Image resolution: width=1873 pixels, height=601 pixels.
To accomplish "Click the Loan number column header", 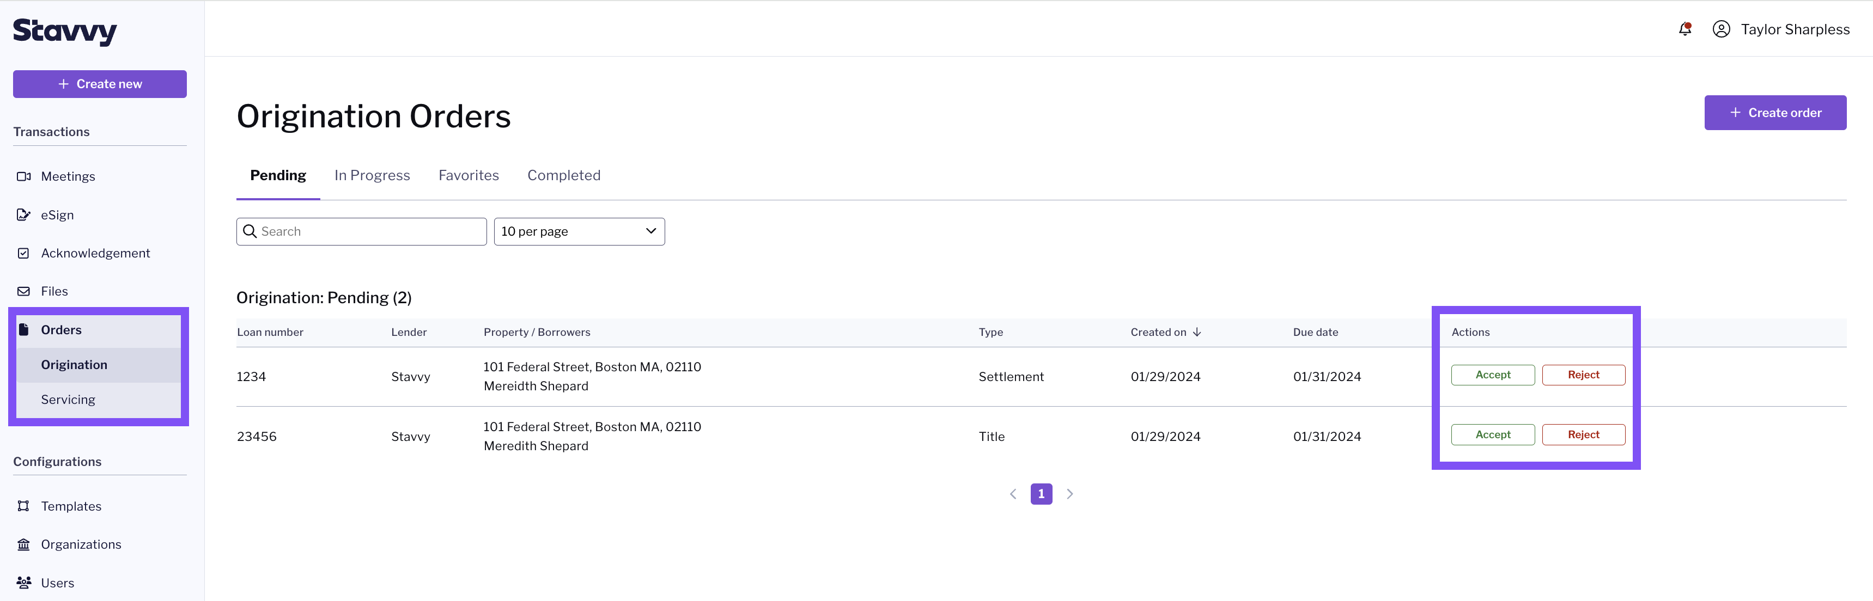I will pyautogui.click(x=270, y=332).
